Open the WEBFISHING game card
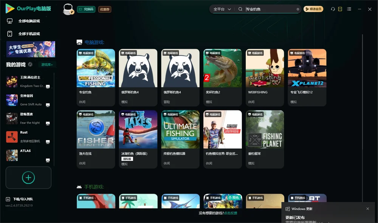Image resolution: width=378 pixels, height=223 pixels. click(265, 77)
